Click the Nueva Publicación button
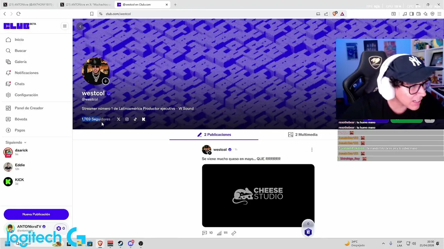This screenshot has width=444, height=249. [x=36, y=214]
